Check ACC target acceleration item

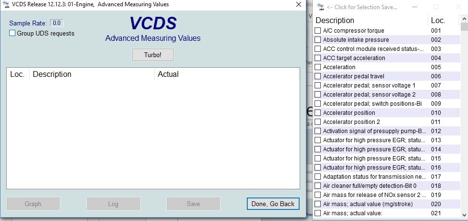(317, 58)
